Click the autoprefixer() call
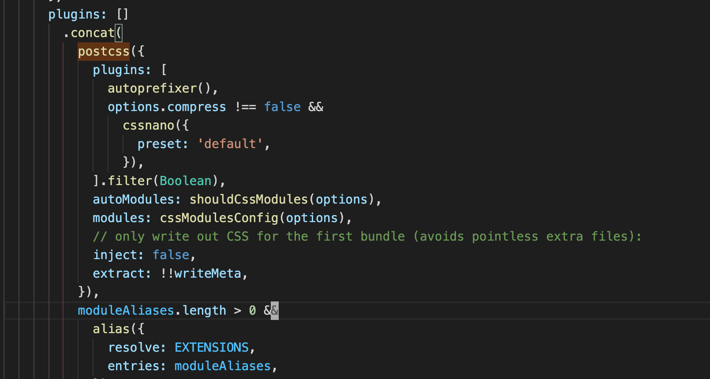The image size is (710, 379). pos(160,89)
